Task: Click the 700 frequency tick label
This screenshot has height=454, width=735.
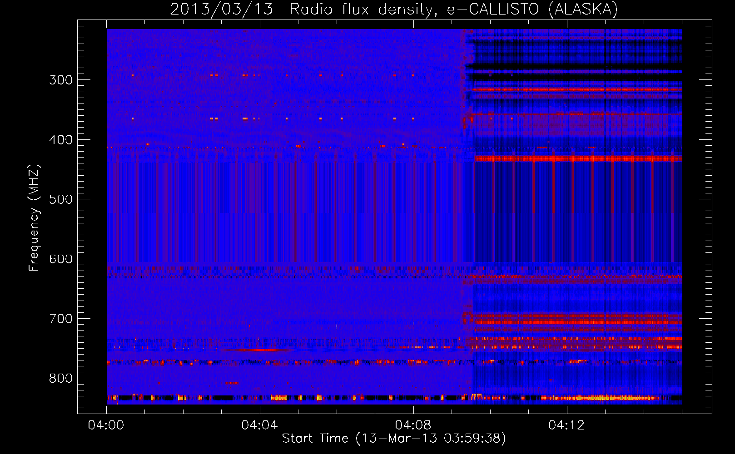Action: pos(61,319)
